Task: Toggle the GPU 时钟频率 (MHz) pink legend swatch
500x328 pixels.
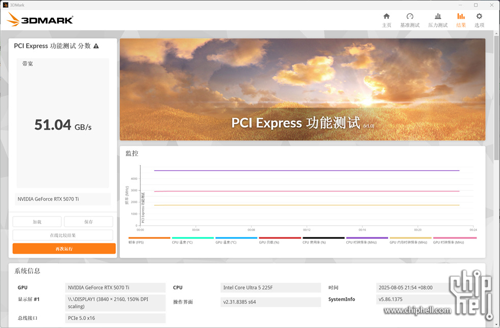Action: (455, 238)
